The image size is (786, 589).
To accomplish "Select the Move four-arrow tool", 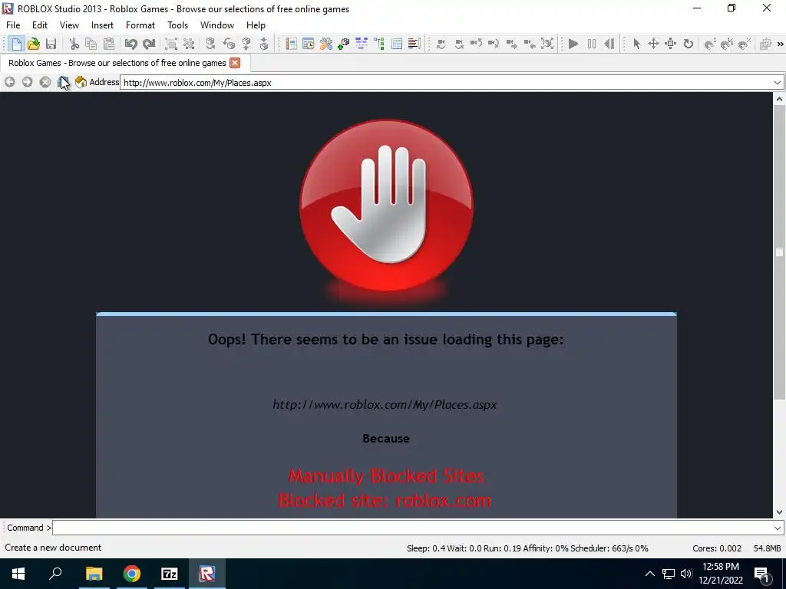I will click(653, 44).
